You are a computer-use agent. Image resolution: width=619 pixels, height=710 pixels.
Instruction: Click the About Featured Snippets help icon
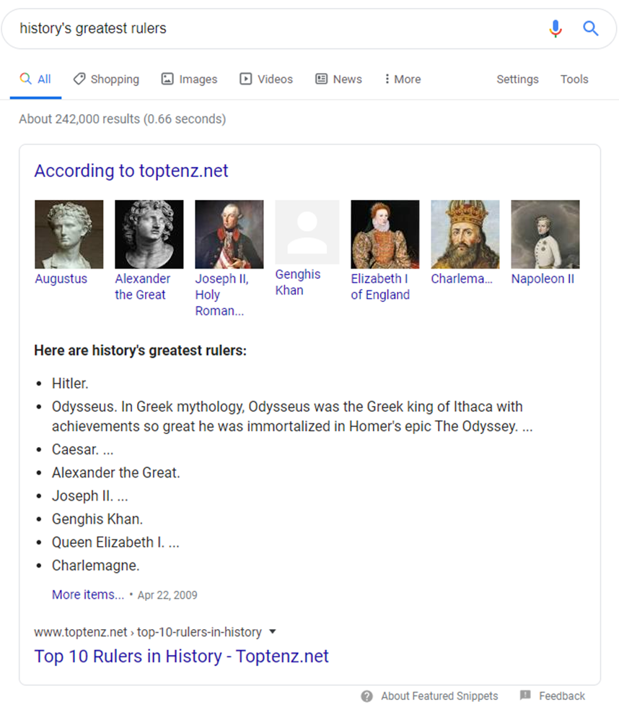[x=366, y=696]
